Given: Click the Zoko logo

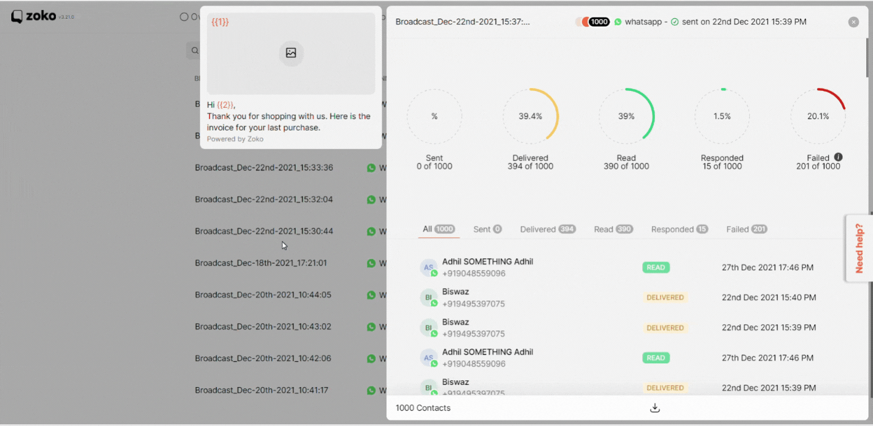Looking at the screenshot, I should tap(34, 16).
